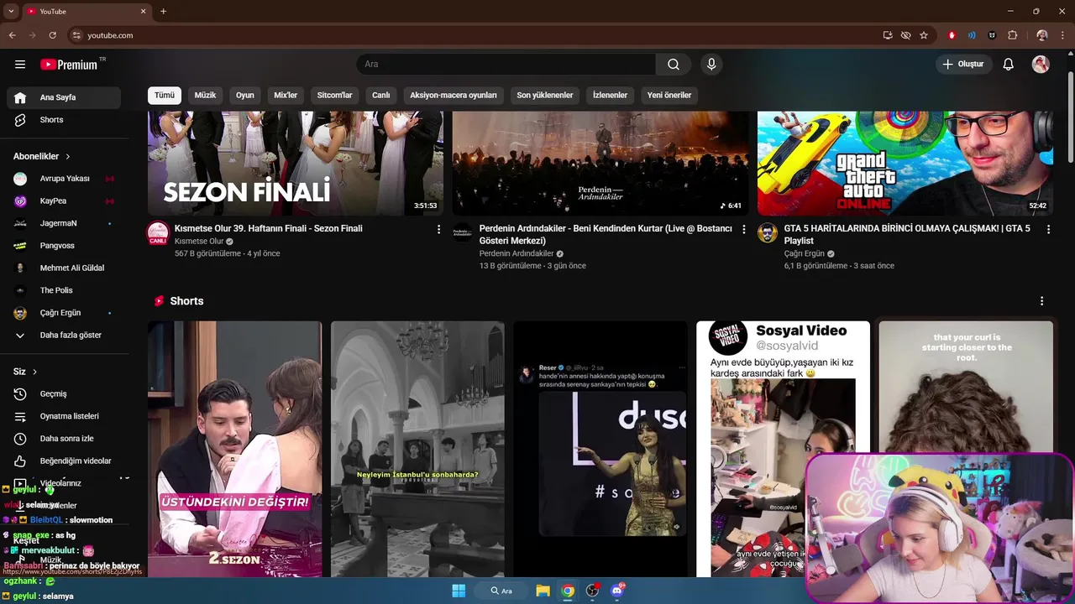The image size is (1075, 604).
Task: Focus the Ara search field
Action: click(506, 65)
